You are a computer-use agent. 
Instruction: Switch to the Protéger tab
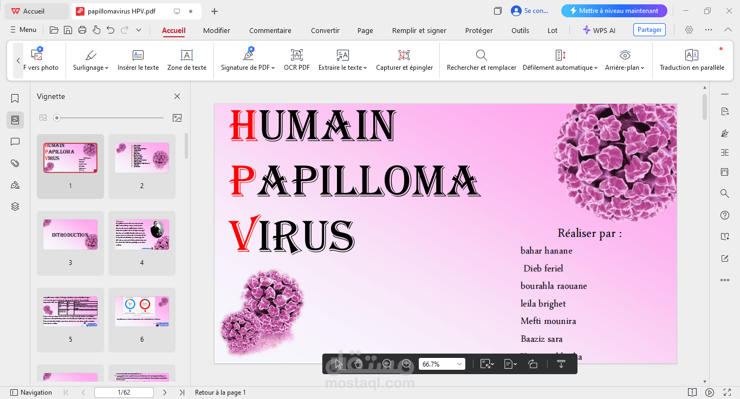click(479, 30)
